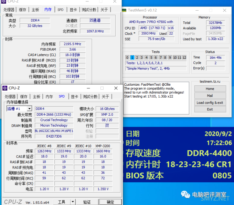Click the CPU-Z app icon in front window title bar
The width and height of the screenshot is (234, 205).
pyautogui.click(x=5, y=88)
